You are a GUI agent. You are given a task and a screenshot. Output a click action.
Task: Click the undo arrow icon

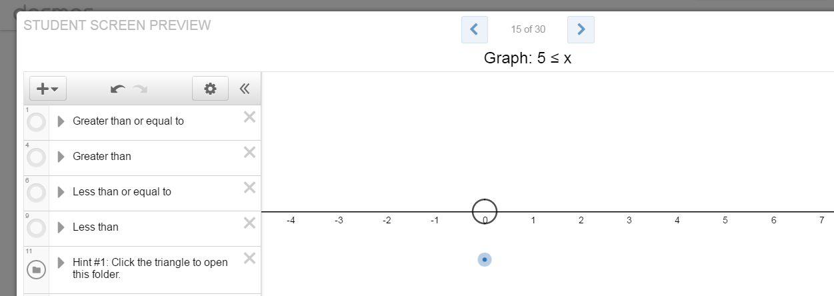pos(118,89)
